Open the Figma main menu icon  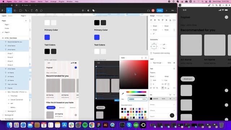coord(3,10)
